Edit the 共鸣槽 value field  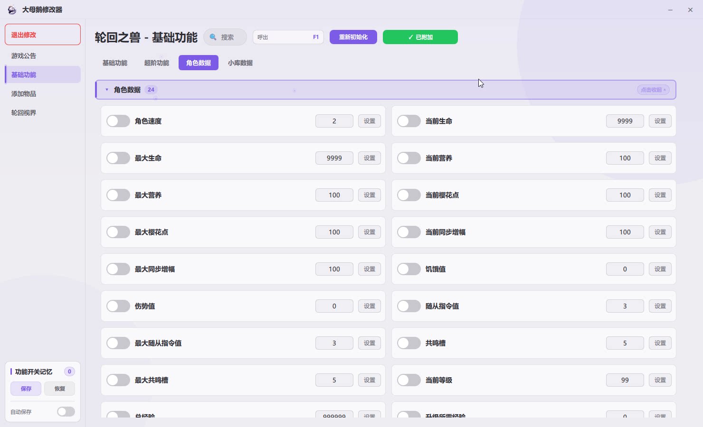click(x=625, y=343)
